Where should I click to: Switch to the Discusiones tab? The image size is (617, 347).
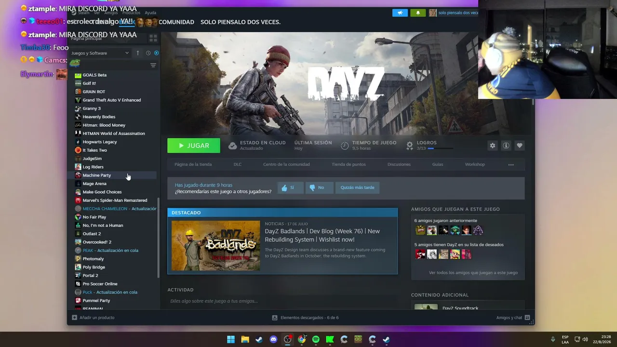[x=399, y=164]
